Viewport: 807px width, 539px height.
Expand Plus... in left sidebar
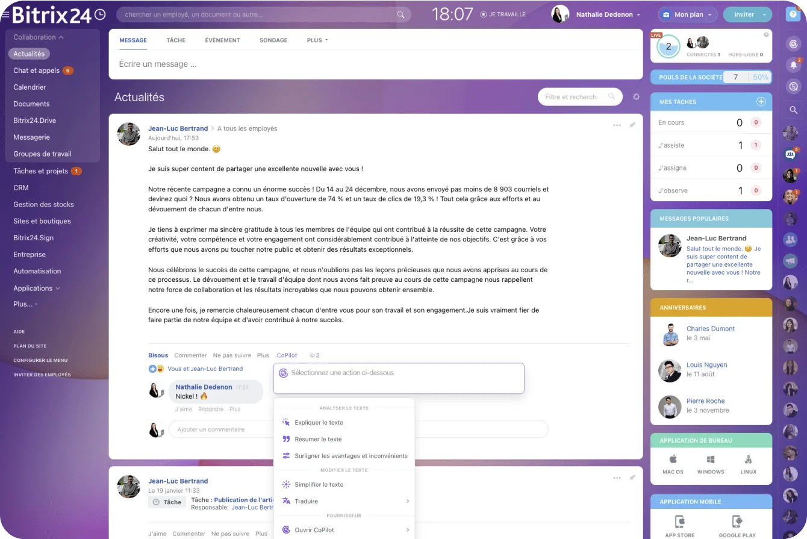point(25,304)
